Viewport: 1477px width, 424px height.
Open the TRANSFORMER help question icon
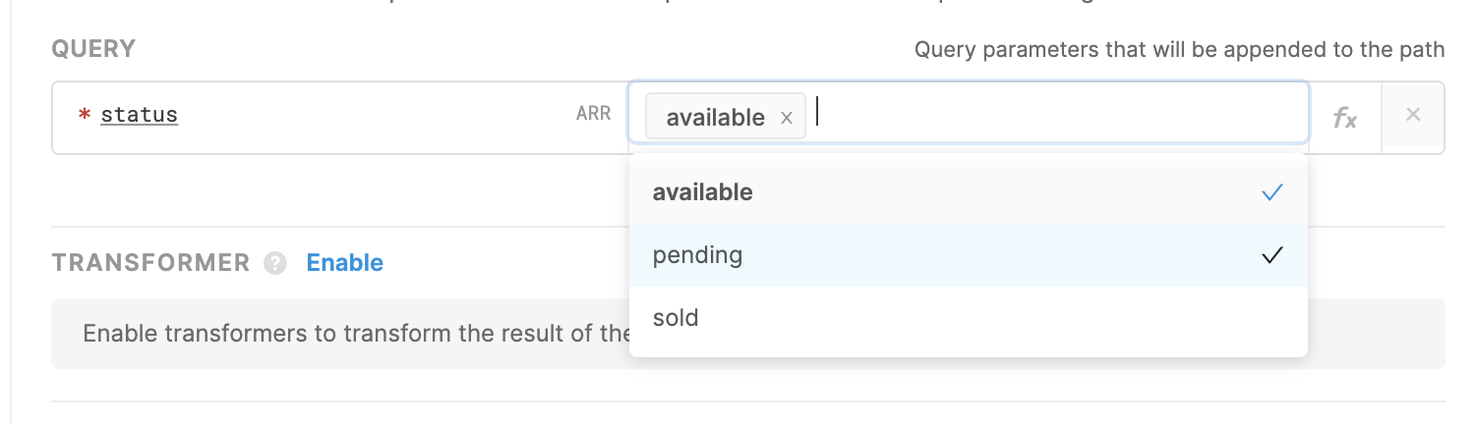pos(276,263)
